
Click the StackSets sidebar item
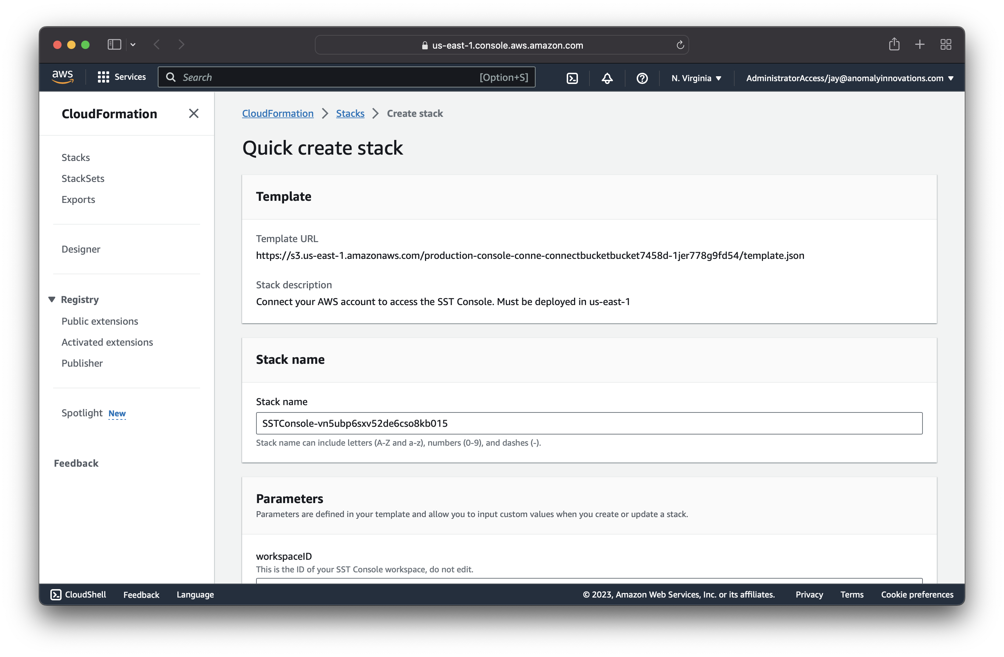point(83,178)
